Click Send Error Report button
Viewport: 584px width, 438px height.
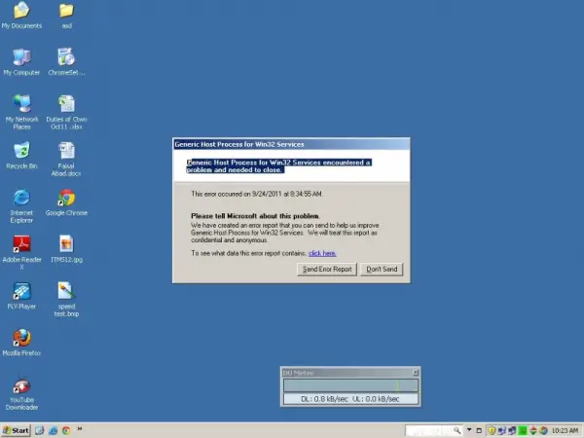click(327, 270)
